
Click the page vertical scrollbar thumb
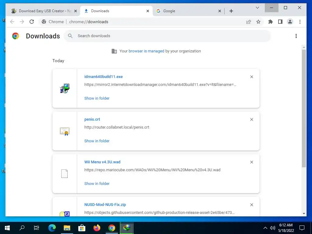click(304, 108)
